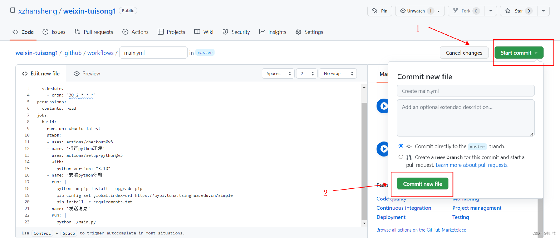Click the master branch label by filename
560x238 pixels.
pyautogui.click(x=205, y=53)
